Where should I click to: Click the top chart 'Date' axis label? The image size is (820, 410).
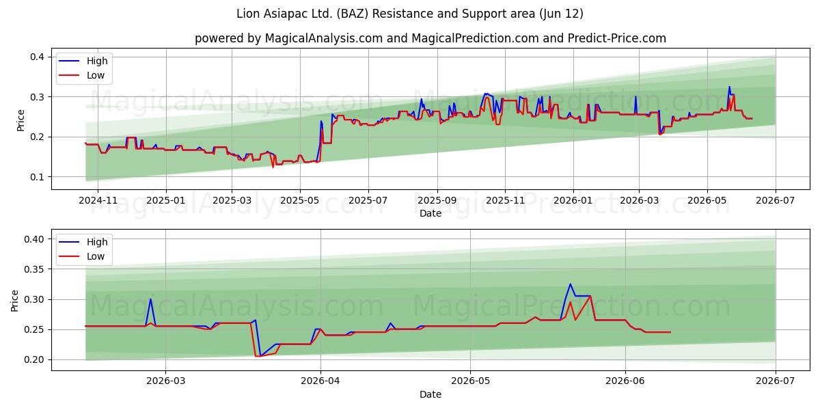pos(430,213)
